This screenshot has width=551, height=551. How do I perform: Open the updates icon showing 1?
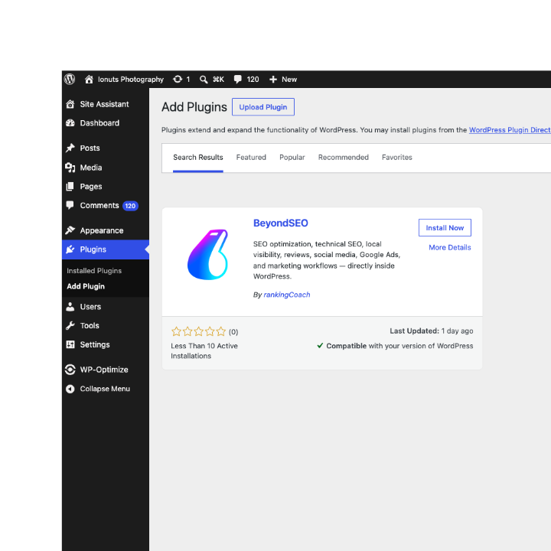[x=178, y=79]
